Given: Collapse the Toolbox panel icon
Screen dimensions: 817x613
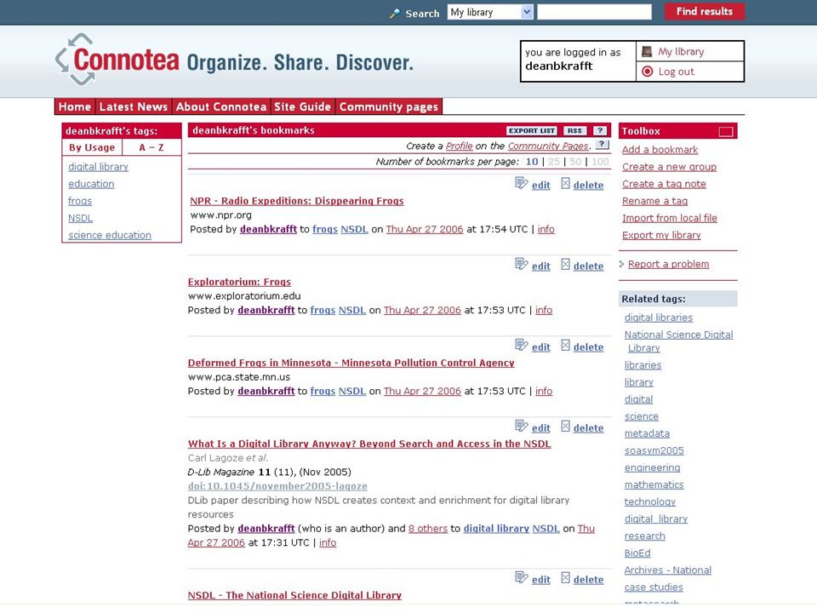Looking at the screenshot, I should (x=726, y=131).
